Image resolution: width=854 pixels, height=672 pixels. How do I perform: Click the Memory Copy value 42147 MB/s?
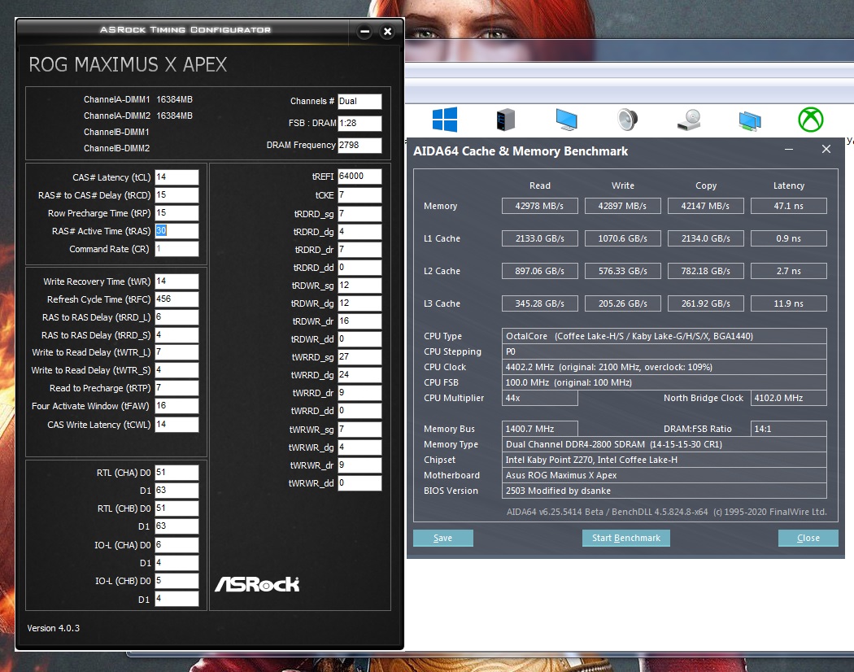(706, 206)
